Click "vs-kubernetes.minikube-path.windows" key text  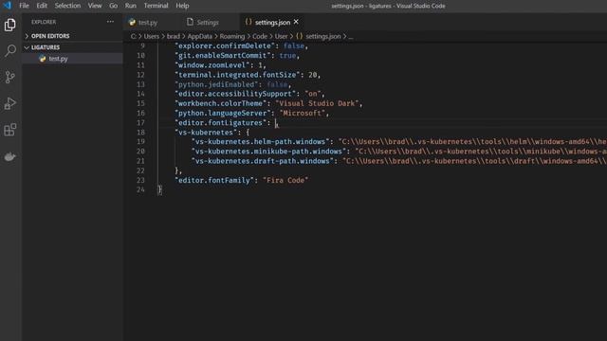pyautogui.click(x=268, y=152)
